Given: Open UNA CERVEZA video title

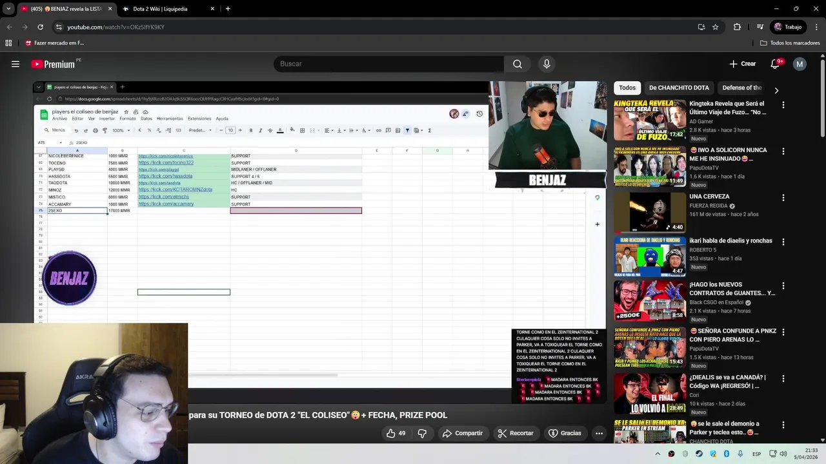Looking at the screenshot, I should coord(709,197).
